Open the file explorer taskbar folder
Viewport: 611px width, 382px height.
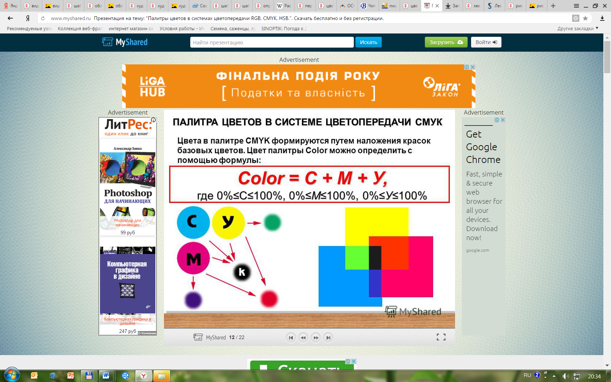pos(161,375)
